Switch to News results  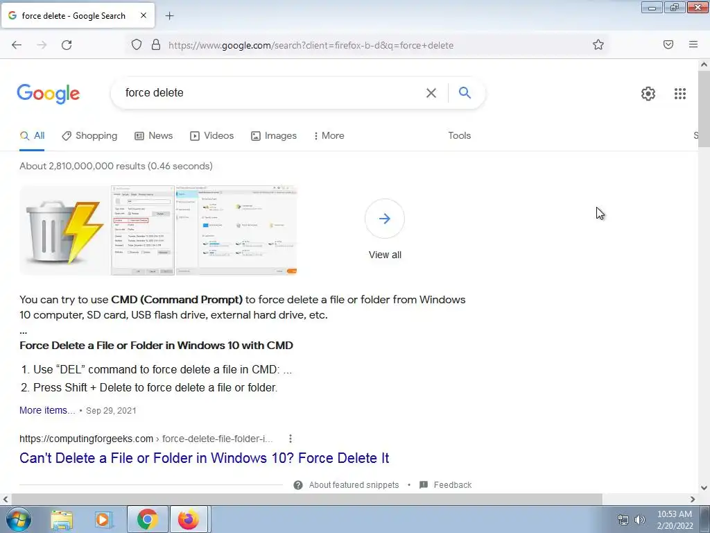coord(153,136)
